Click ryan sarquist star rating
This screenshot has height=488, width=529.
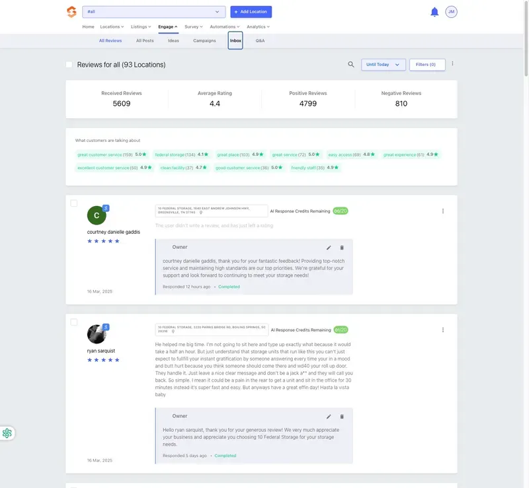tap(103, 360)
